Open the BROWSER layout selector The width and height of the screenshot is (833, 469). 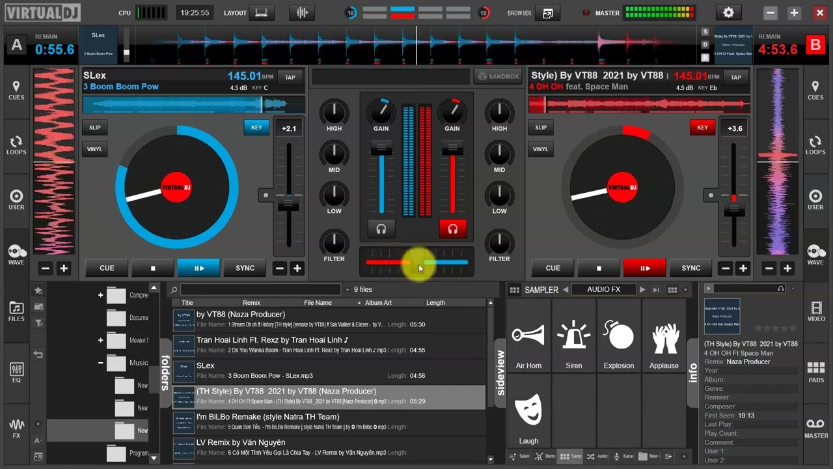[548, 13]
